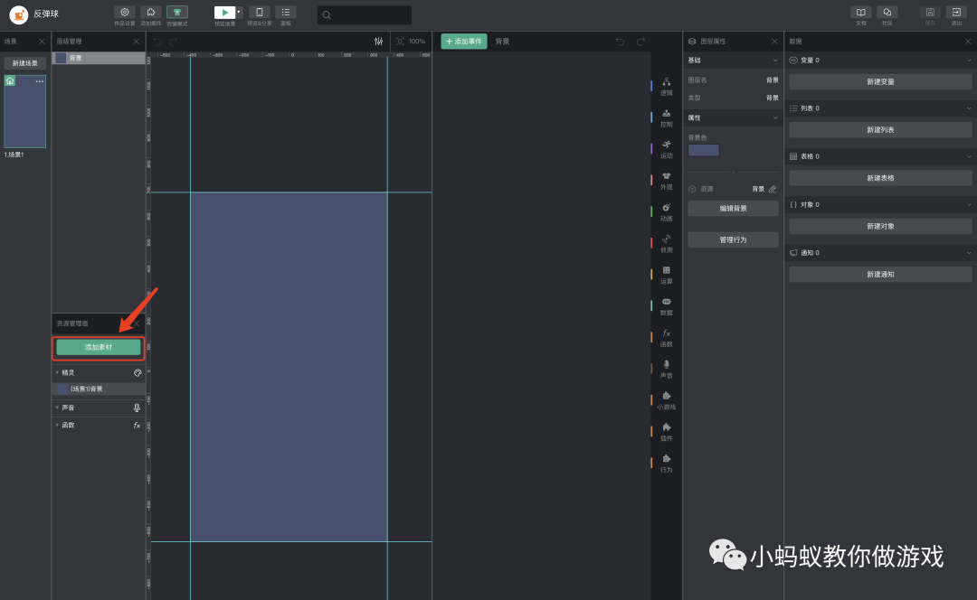Click the 保存 save disk icon

click(x=930, y=13)
